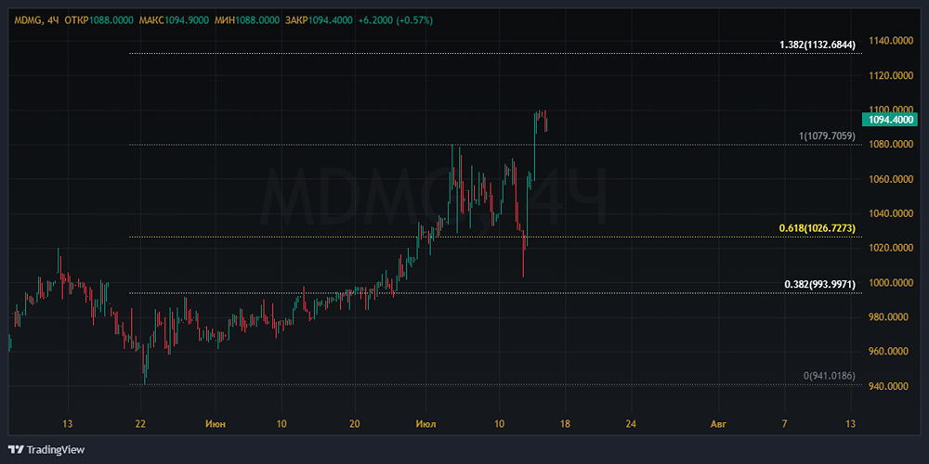Viewport: 929px width, 464px height.
Task: Click the 18 date on time axis
Action: (x=565, y=424)
